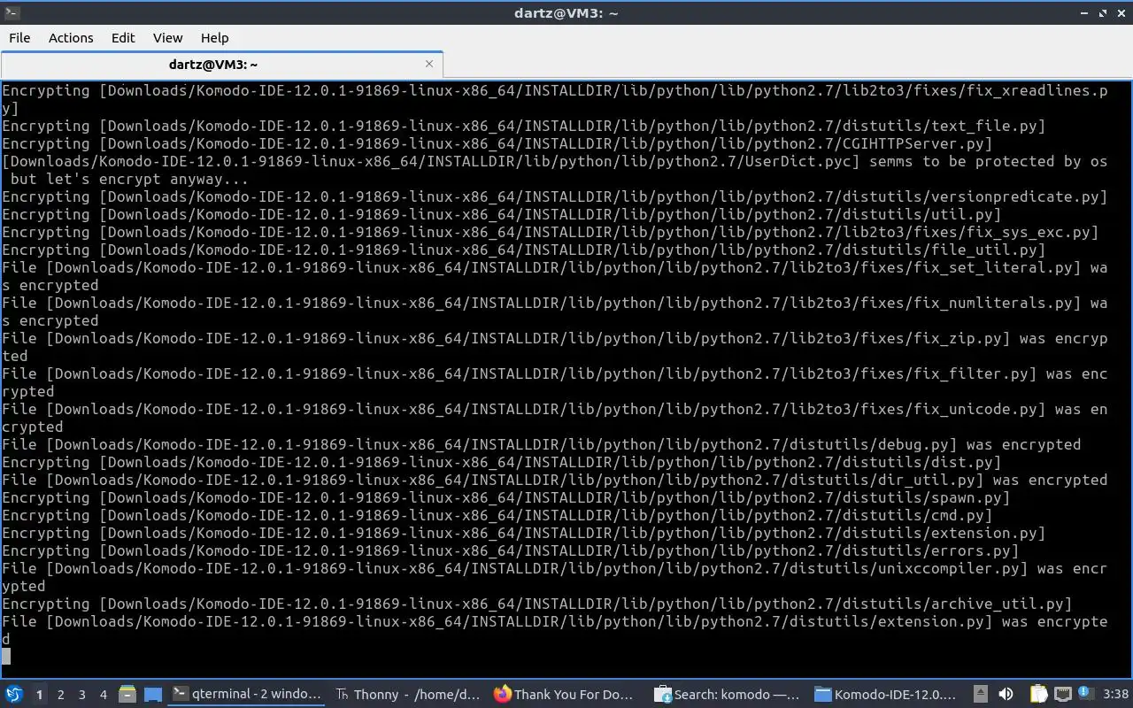Screen dimensions: 1133x708
Task: Open the File menu
Action: [19, 38]
